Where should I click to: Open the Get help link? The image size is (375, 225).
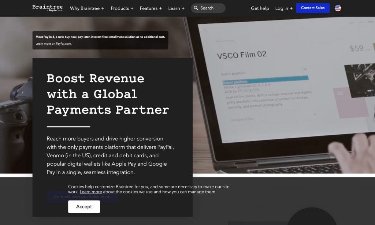(x=260, y=8)
